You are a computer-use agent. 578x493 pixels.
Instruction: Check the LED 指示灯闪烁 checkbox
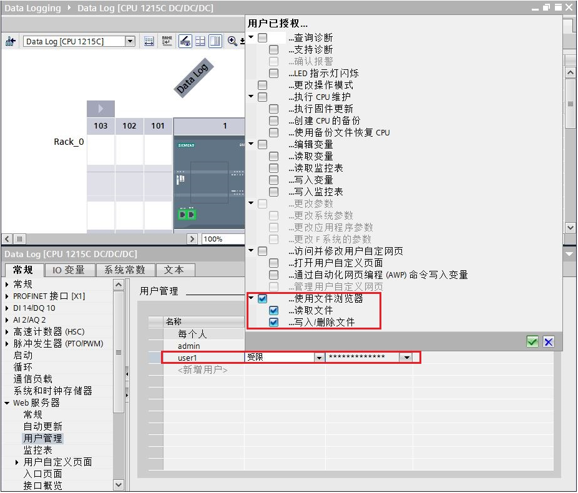[x=274, y=73]
